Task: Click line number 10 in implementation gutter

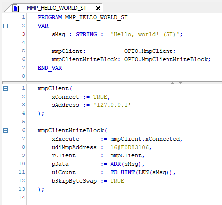Action: pos(22,164)
